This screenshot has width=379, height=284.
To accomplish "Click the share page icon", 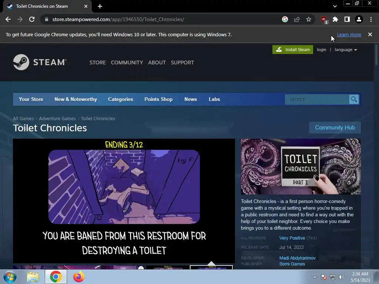I will [297, 19].
